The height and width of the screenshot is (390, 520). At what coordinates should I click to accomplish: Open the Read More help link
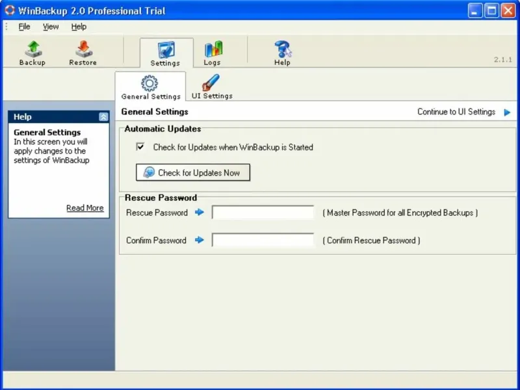(x=85, y=208)
